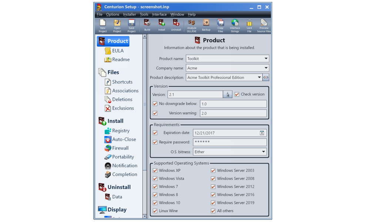Screen dimensions: 370x222
Task: Open the Installer menu
Action: 129,14
